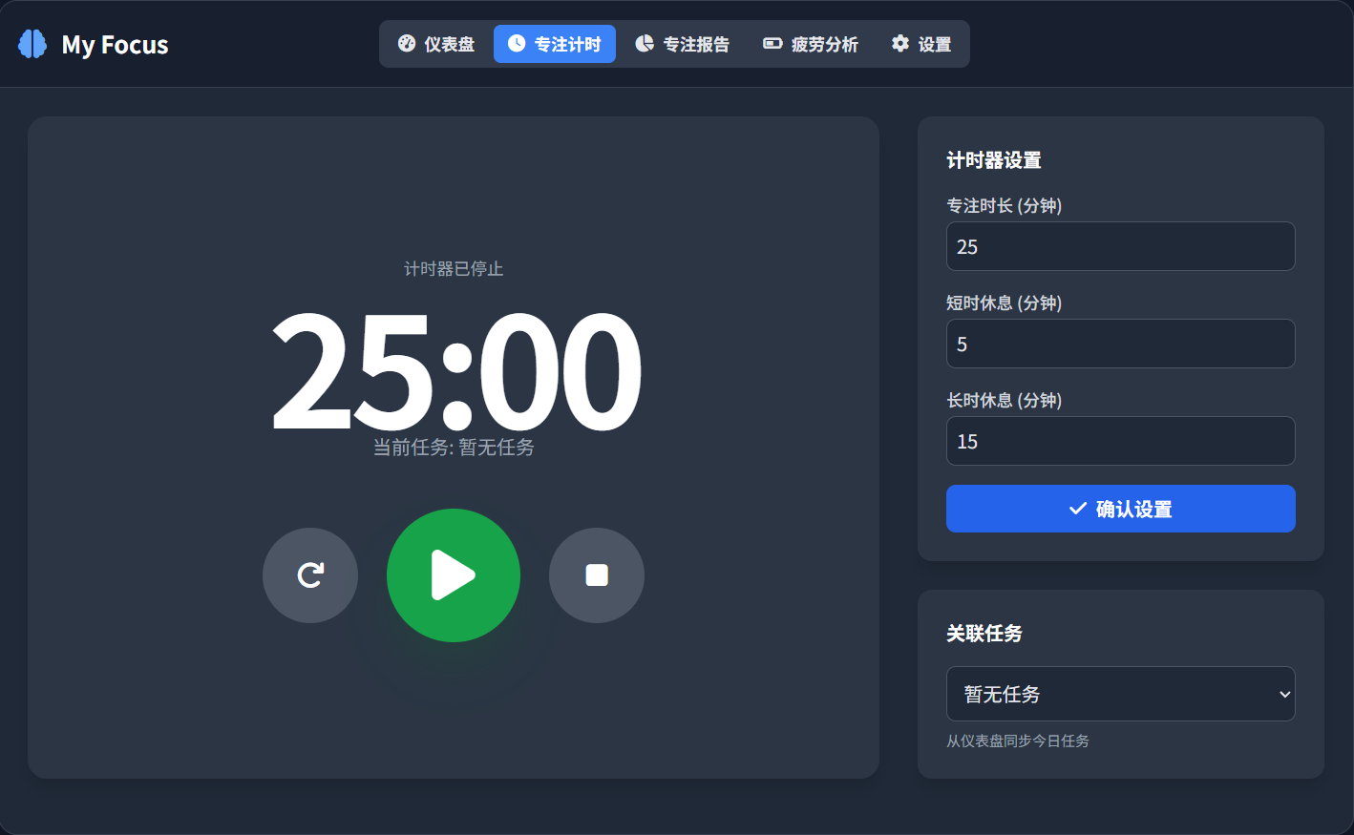Click the 计时器设置 heading

(994, 160)
